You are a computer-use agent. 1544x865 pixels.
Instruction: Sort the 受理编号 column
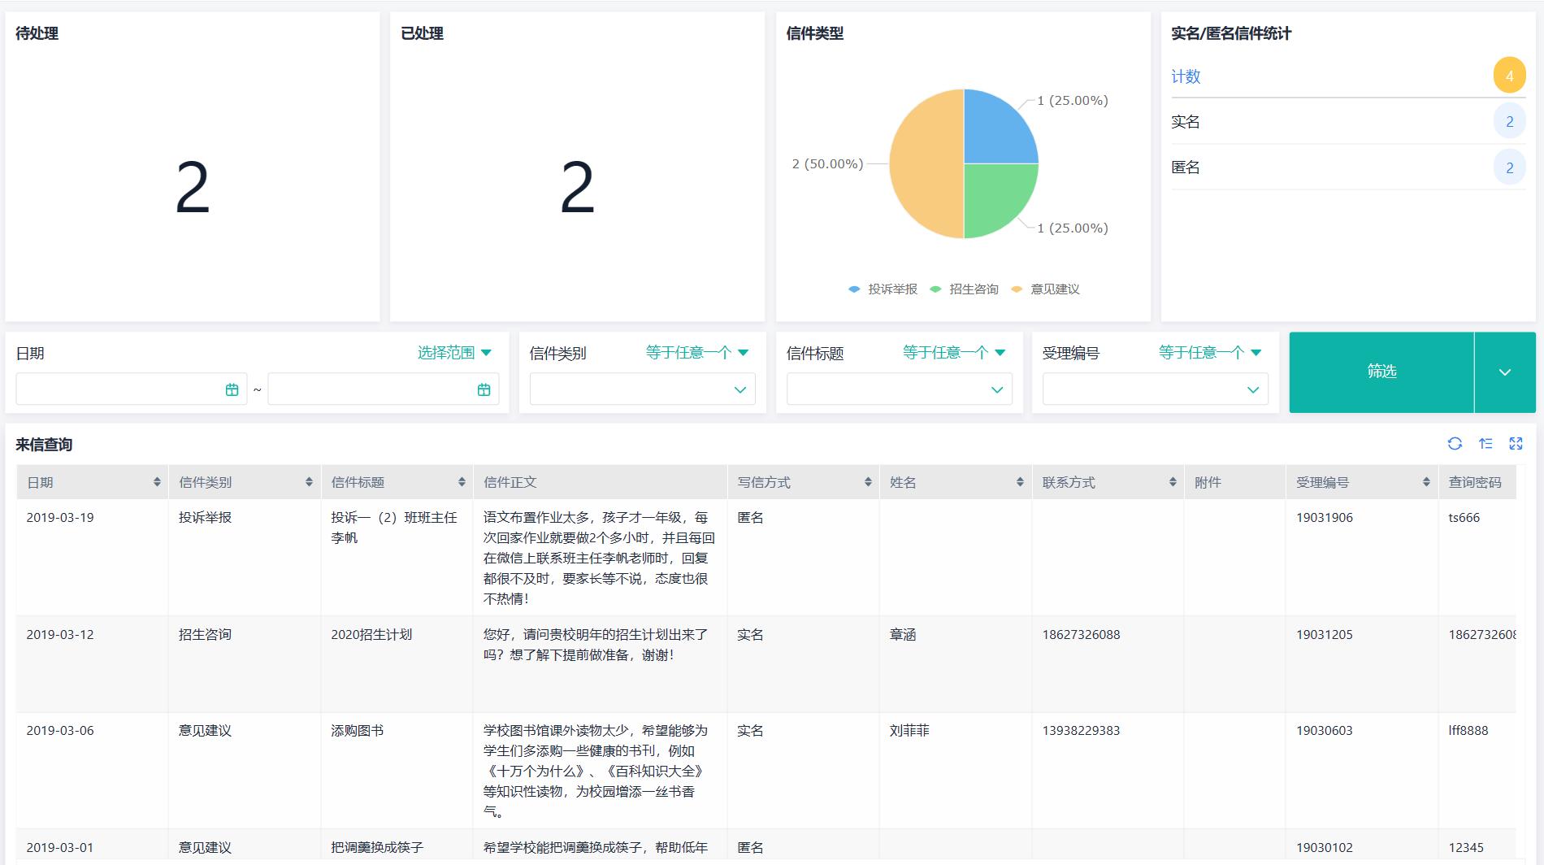point(1425,481)
